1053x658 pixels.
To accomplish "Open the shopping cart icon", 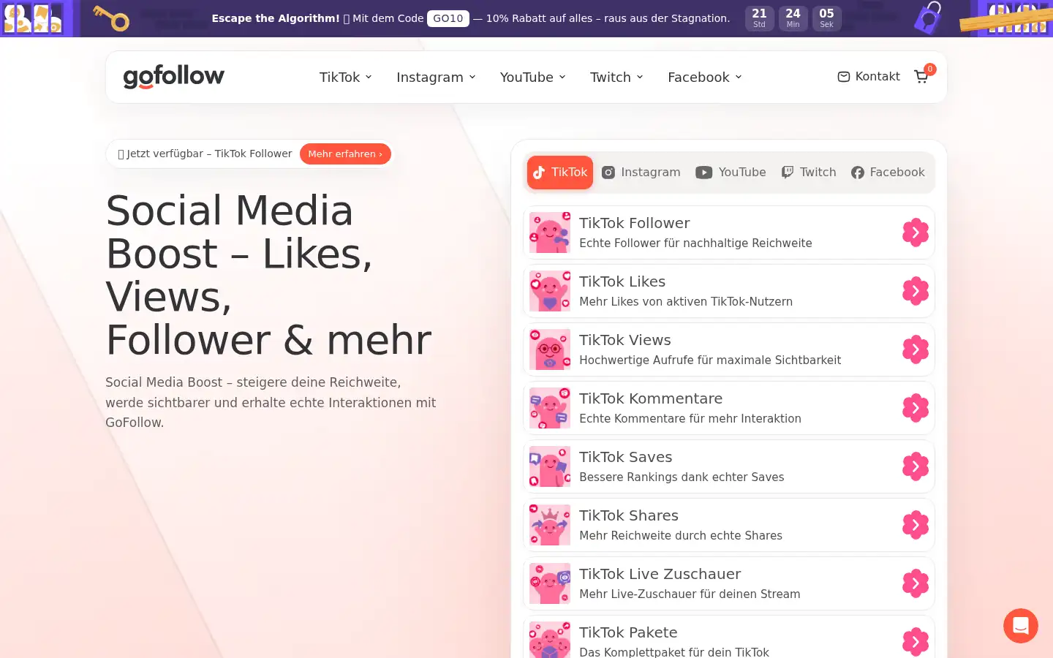I will click(921, 77).
